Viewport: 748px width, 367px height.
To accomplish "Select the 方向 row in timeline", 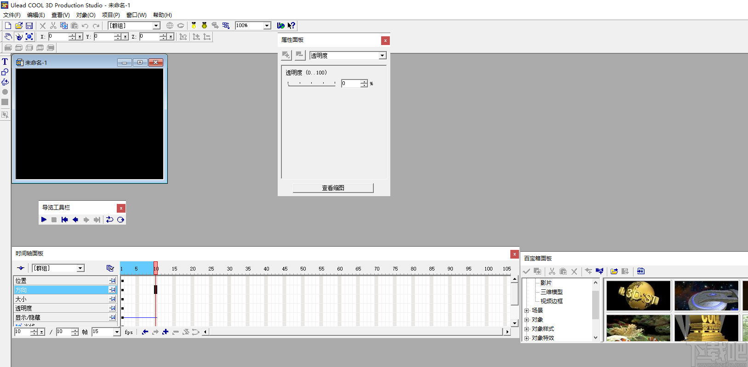I will [65, 290].
